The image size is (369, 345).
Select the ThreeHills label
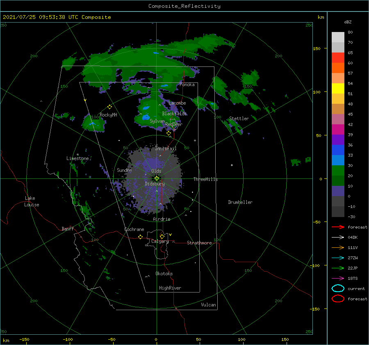pos(205,179)
